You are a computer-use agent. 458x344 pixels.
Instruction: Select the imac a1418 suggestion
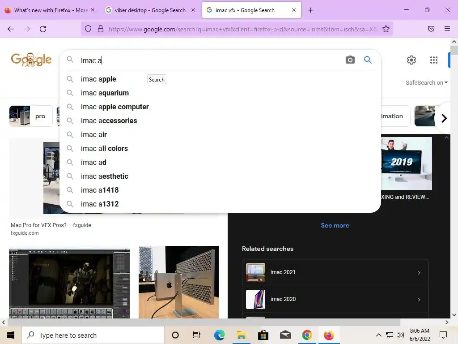point(220,190)
